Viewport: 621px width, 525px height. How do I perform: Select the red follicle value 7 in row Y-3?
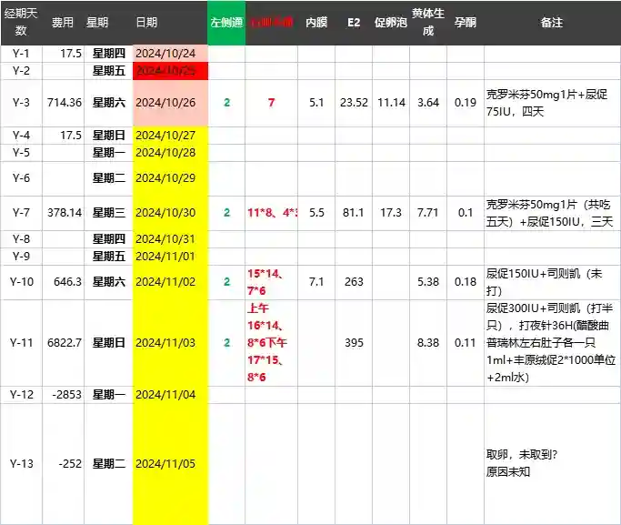point(271,103)
